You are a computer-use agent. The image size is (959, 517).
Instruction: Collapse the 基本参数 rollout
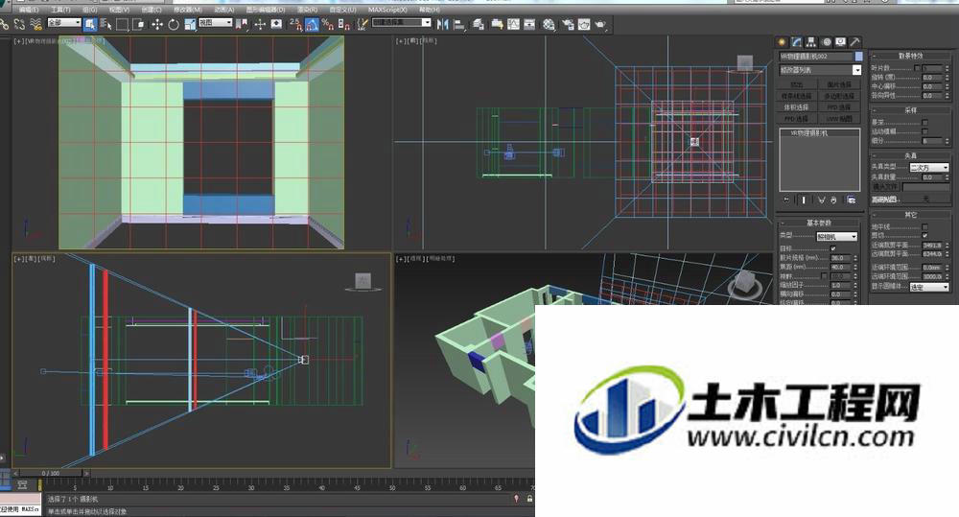(x=818, y=223)
